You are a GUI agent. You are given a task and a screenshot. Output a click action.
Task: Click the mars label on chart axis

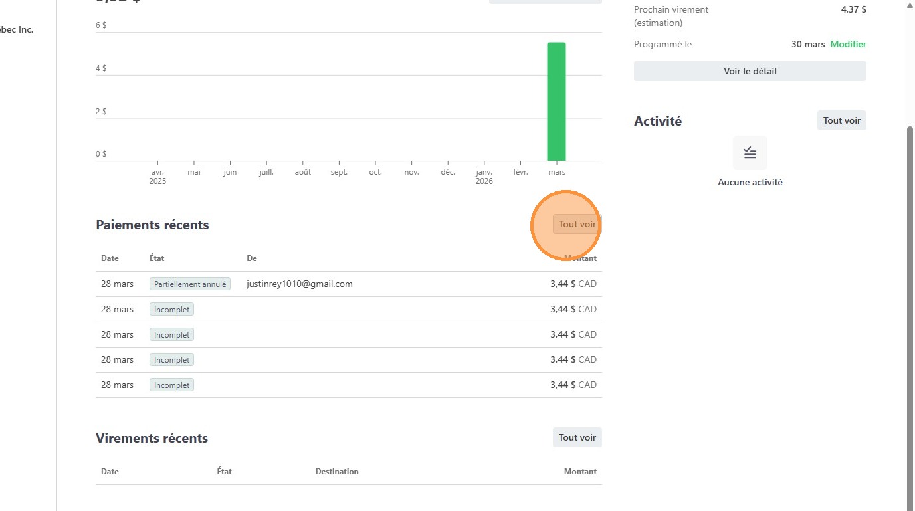click(x=557, y=172)
